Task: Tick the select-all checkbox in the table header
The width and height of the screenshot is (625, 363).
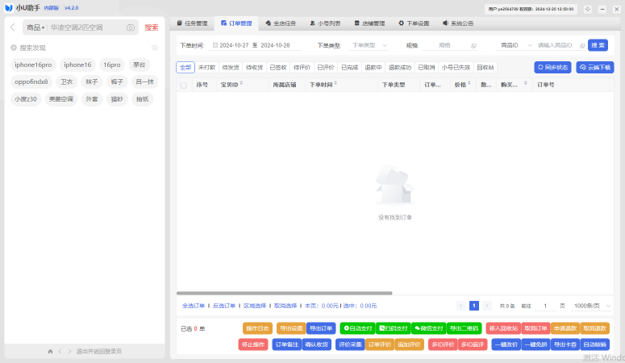Action: [183, 85]
